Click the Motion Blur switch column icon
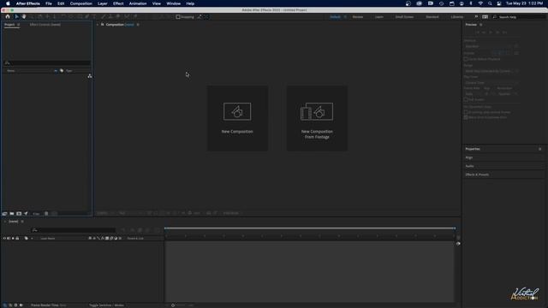This screenshot has width=548, height=308. coord(111,238)
